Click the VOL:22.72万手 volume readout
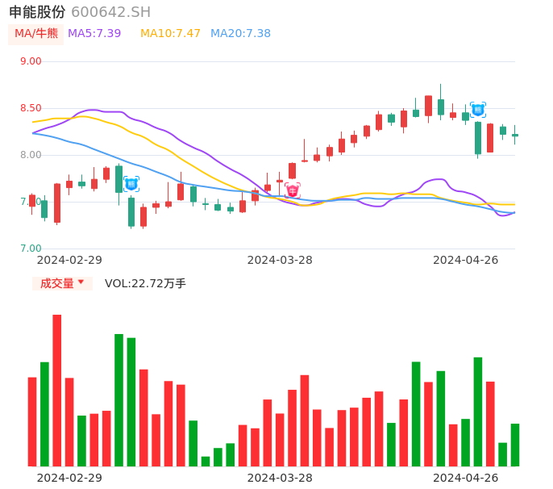 tap(145, 283)
